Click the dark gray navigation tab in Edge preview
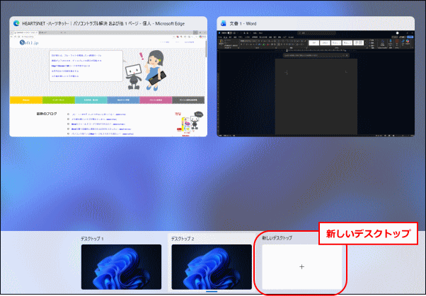This screenshot has width=426, height=296. tap(190, 100)
